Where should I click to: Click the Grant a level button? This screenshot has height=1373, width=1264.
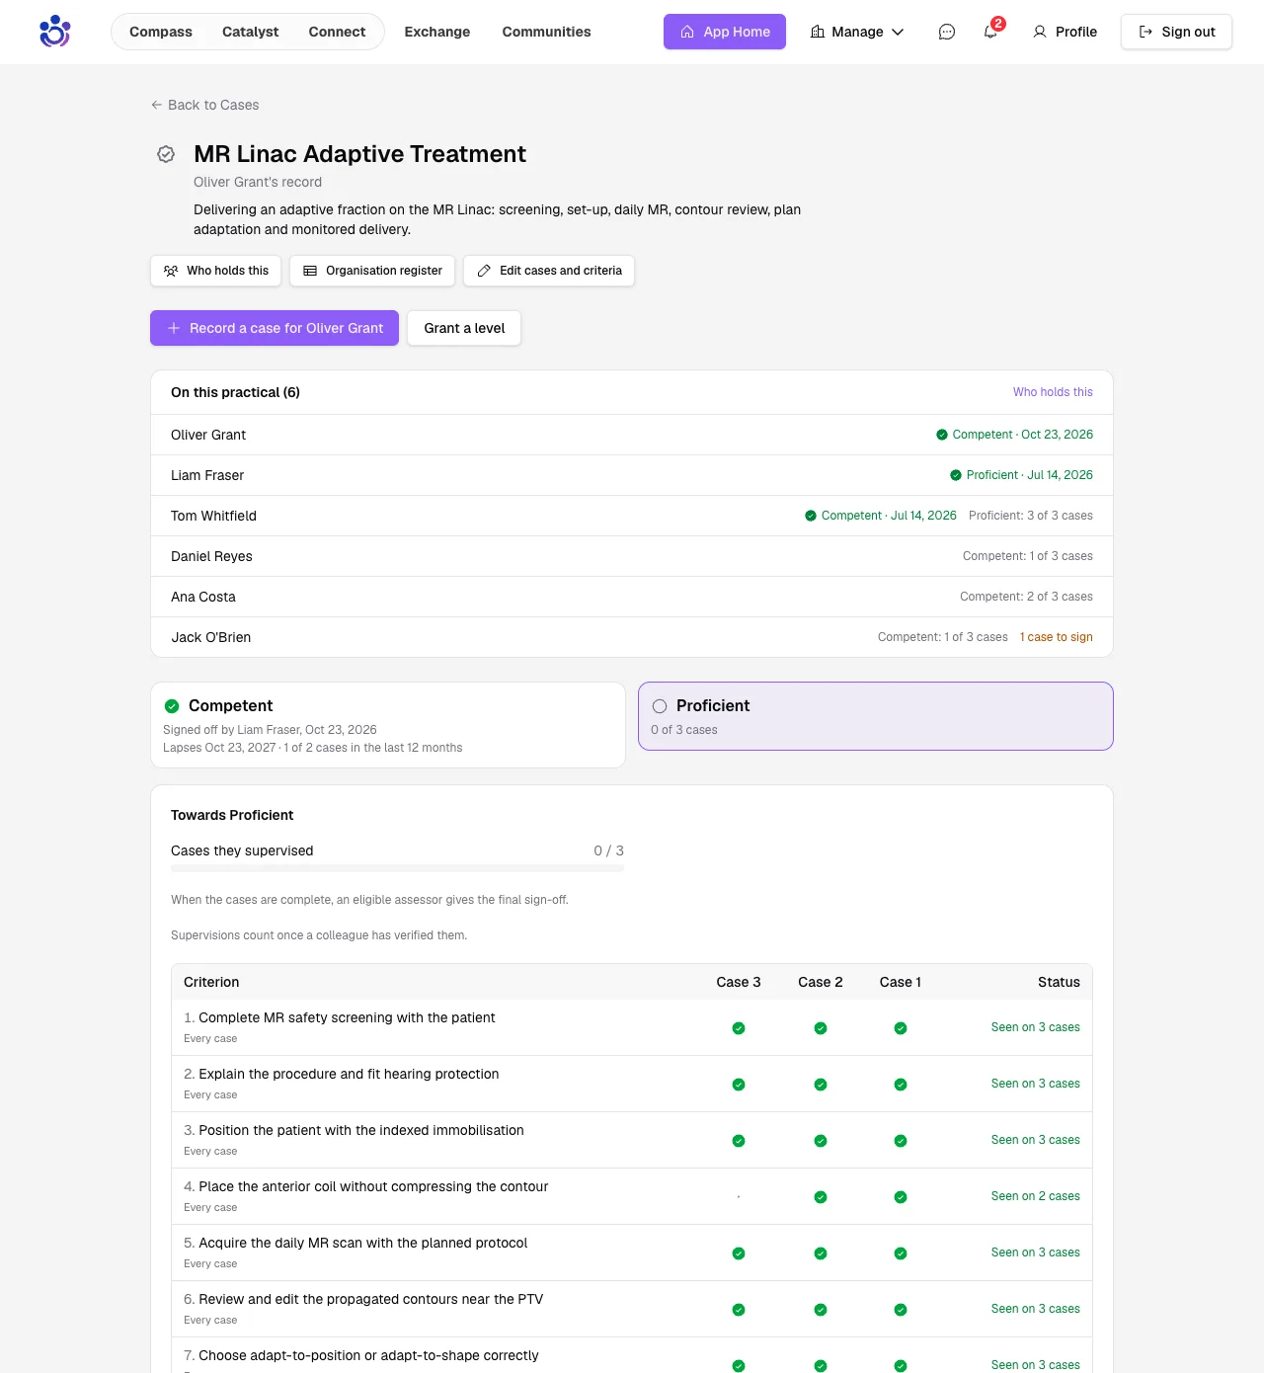coord(464,328)
